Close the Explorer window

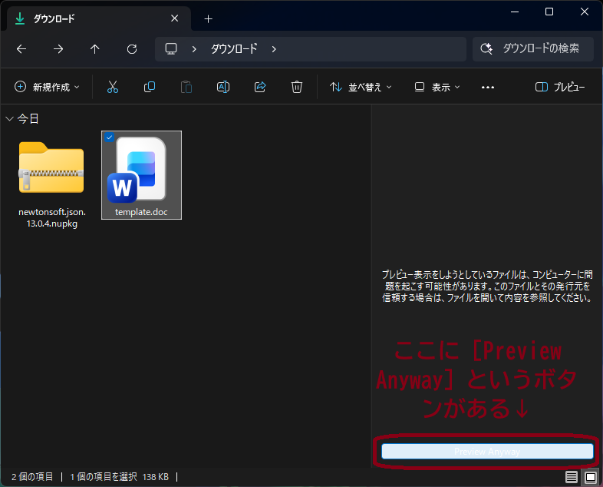(585, 12)
